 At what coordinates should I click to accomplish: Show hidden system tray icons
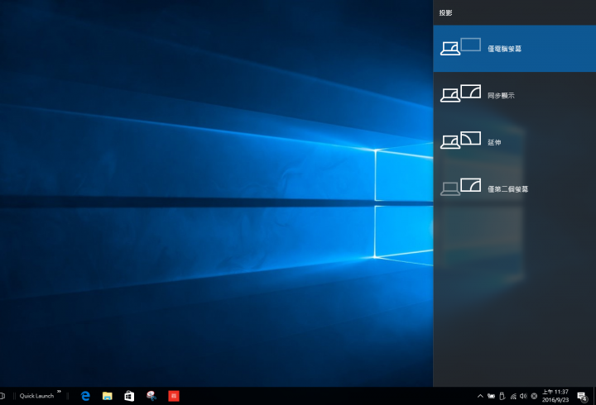click(x=480, y=396)
